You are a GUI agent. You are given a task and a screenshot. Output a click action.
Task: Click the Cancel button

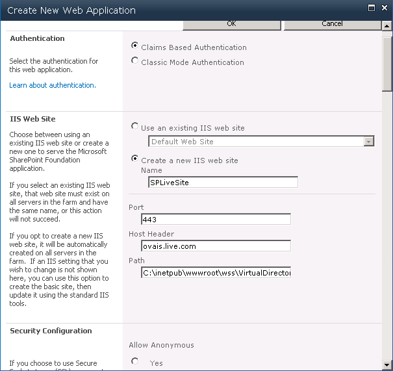332,24
